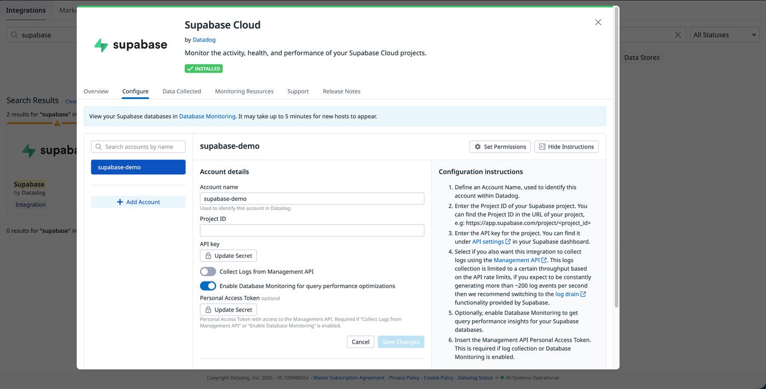The height and width of the screenshot is (389, 766).
Task: Click the lock icon on API key Update Secret
Action: tap(208, 256)
